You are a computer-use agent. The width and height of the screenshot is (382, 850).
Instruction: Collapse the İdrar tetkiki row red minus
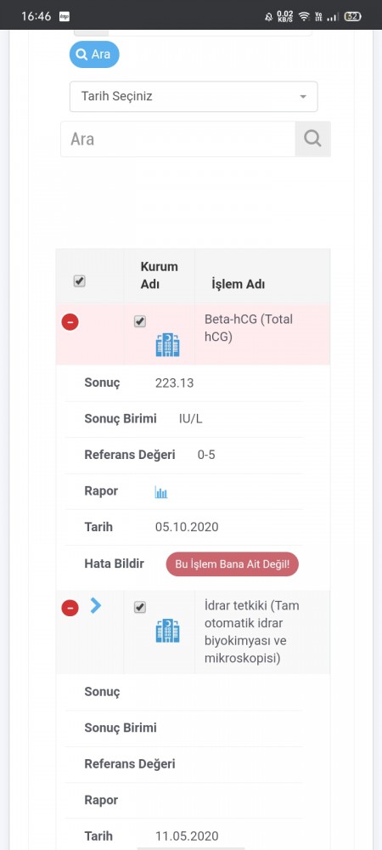tap(70, 609)
